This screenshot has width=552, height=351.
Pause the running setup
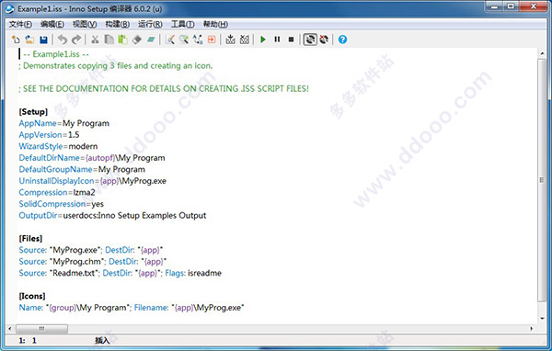pos(277,40)
